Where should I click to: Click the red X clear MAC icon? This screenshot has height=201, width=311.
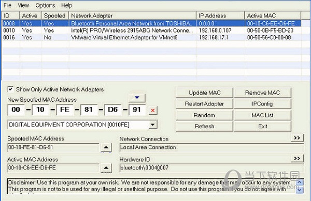pos(153,110)
